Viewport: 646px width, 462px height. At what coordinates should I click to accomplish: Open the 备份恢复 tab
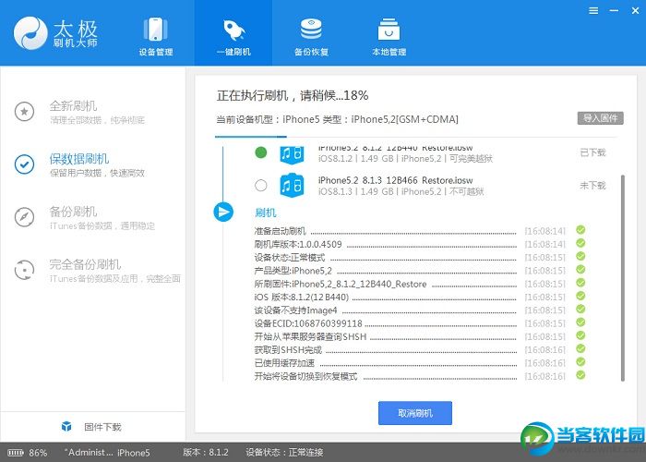tap(311, 37)
